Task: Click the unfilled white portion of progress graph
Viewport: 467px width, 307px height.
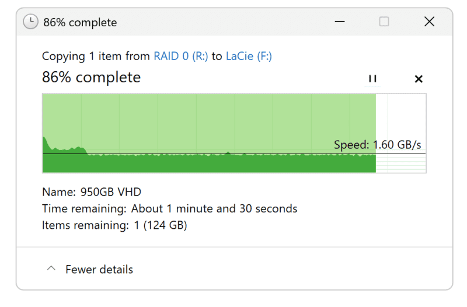Action: point(403,117)
